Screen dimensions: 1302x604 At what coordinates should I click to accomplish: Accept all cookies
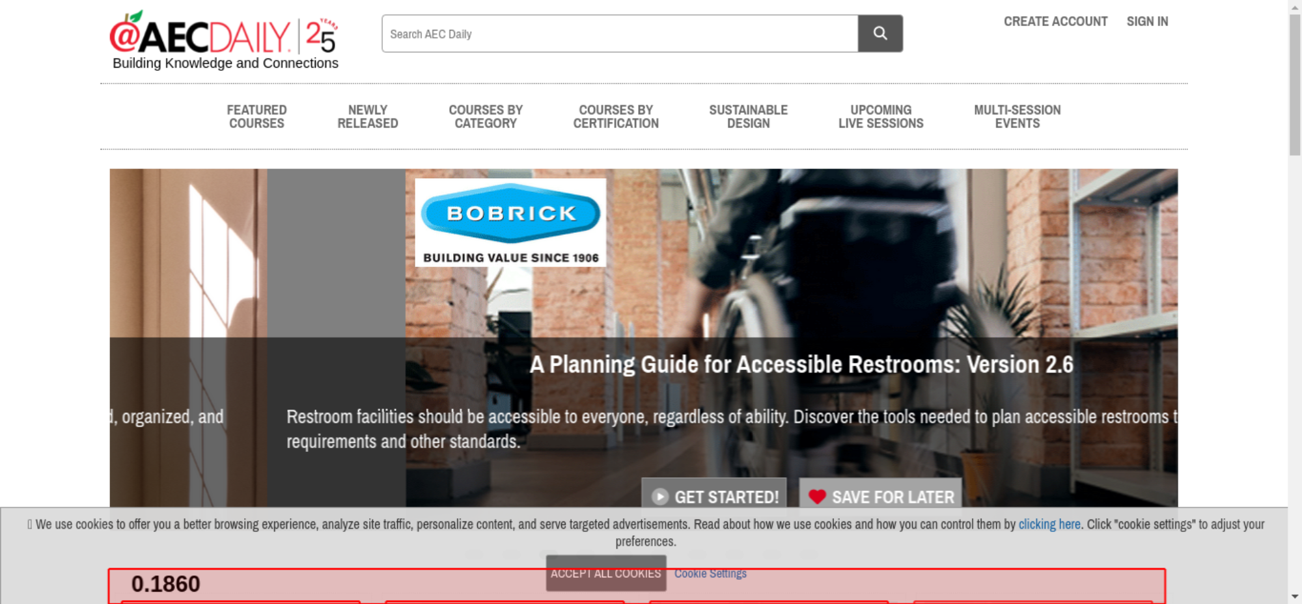tap(605, 573)
